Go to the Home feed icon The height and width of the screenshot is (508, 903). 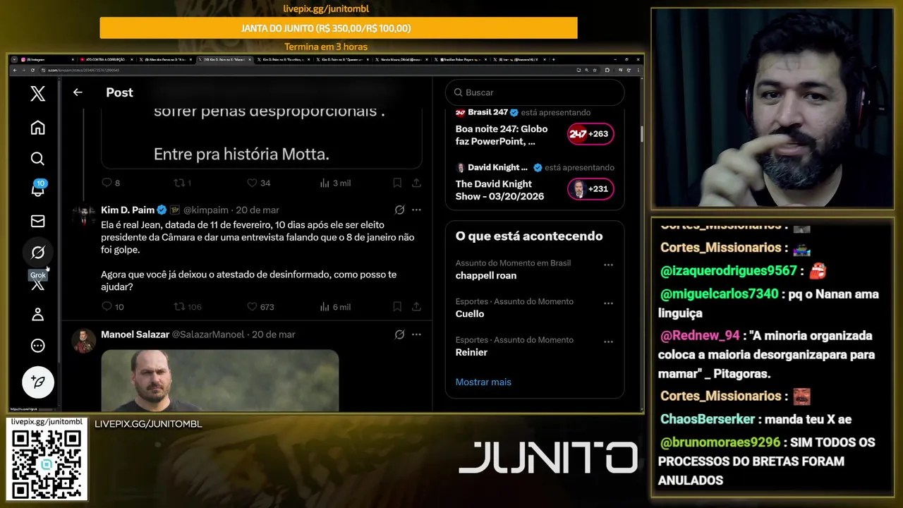click(x=38, y=127)
